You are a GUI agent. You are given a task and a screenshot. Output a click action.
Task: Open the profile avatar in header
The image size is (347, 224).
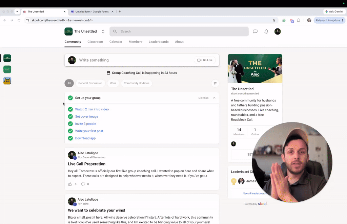tap(278, 31)
